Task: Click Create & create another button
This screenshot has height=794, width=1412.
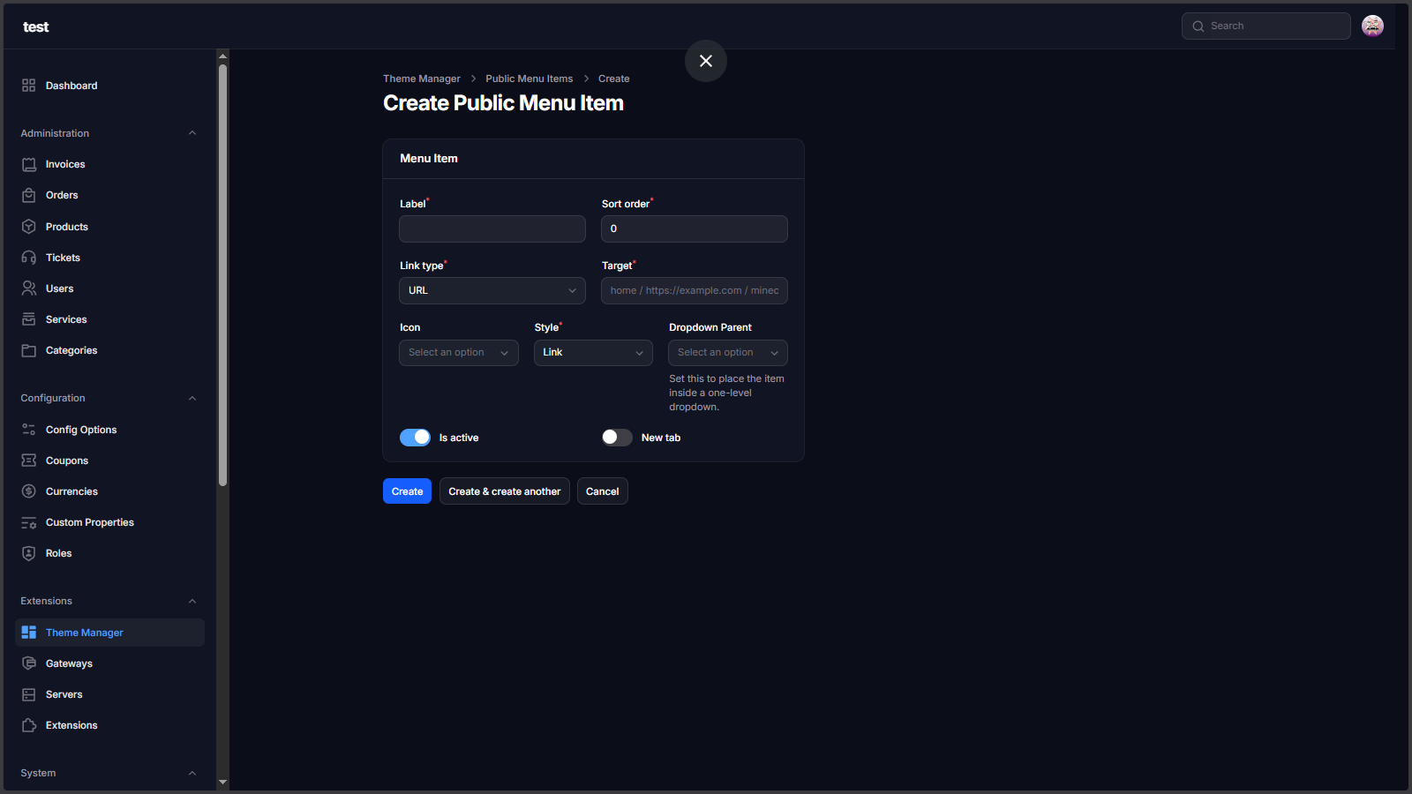Action: point(504,491)
